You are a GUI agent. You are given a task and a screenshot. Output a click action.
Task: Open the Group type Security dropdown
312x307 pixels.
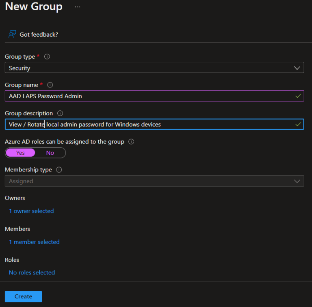pos(154,68)
